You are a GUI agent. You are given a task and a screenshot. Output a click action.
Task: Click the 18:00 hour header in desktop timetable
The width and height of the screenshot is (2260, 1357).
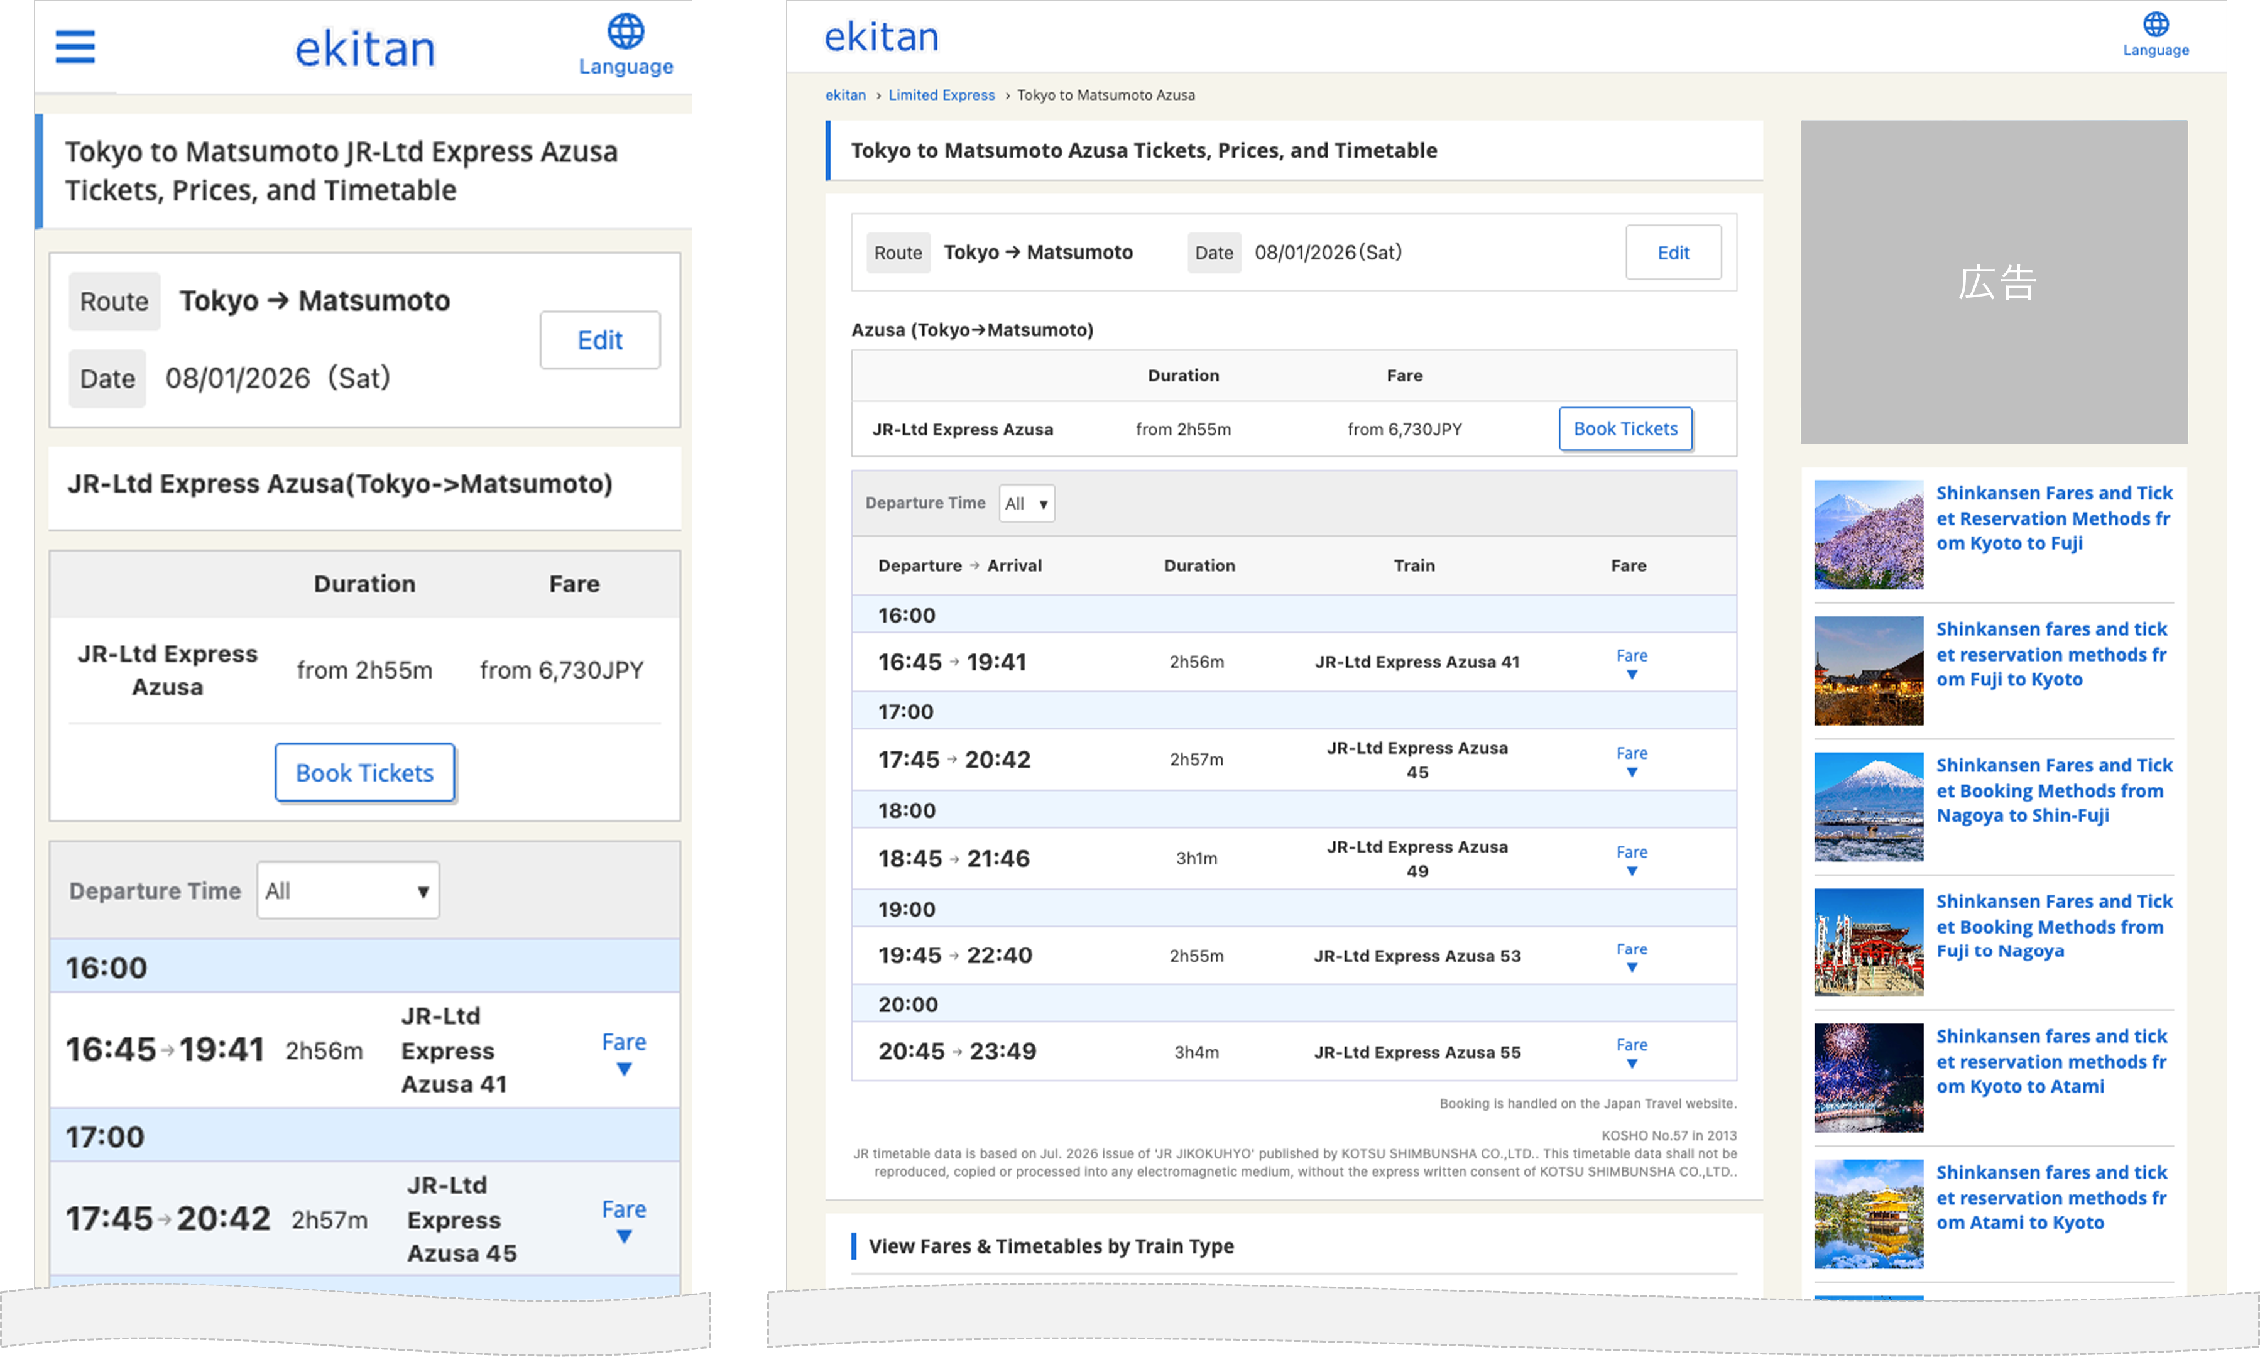tap(1294, 809)
